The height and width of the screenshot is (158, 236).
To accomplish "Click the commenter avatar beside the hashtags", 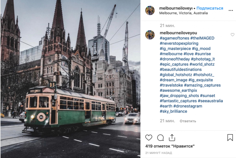I will [x=150, y=35].
